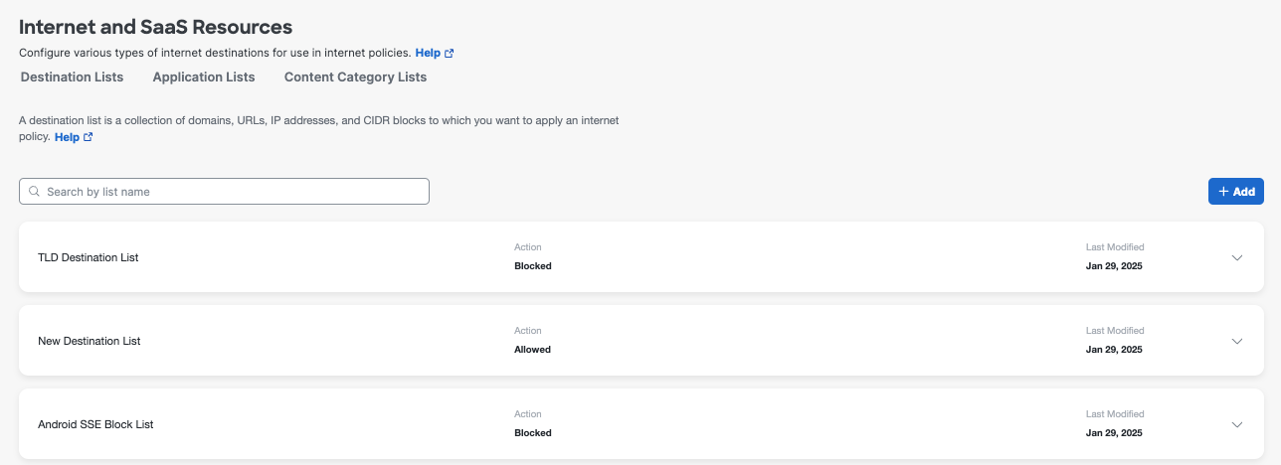Focus the Search by list name field

[x=234, y=192]
